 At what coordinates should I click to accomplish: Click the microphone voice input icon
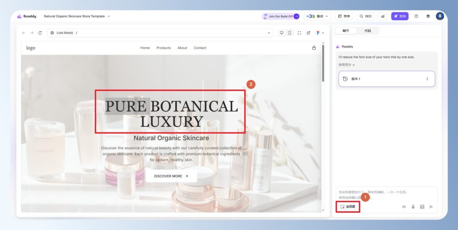[x=413, y=207]
